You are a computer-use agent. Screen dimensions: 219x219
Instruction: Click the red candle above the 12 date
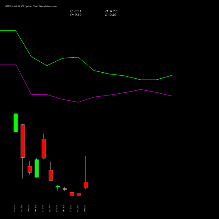coord(51,175)
